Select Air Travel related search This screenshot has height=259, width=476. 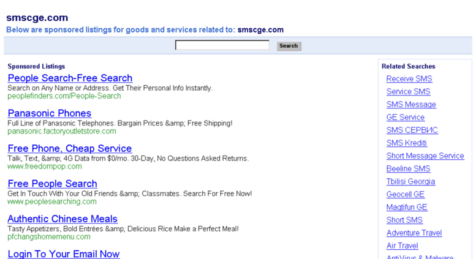(x=402, y=246)
